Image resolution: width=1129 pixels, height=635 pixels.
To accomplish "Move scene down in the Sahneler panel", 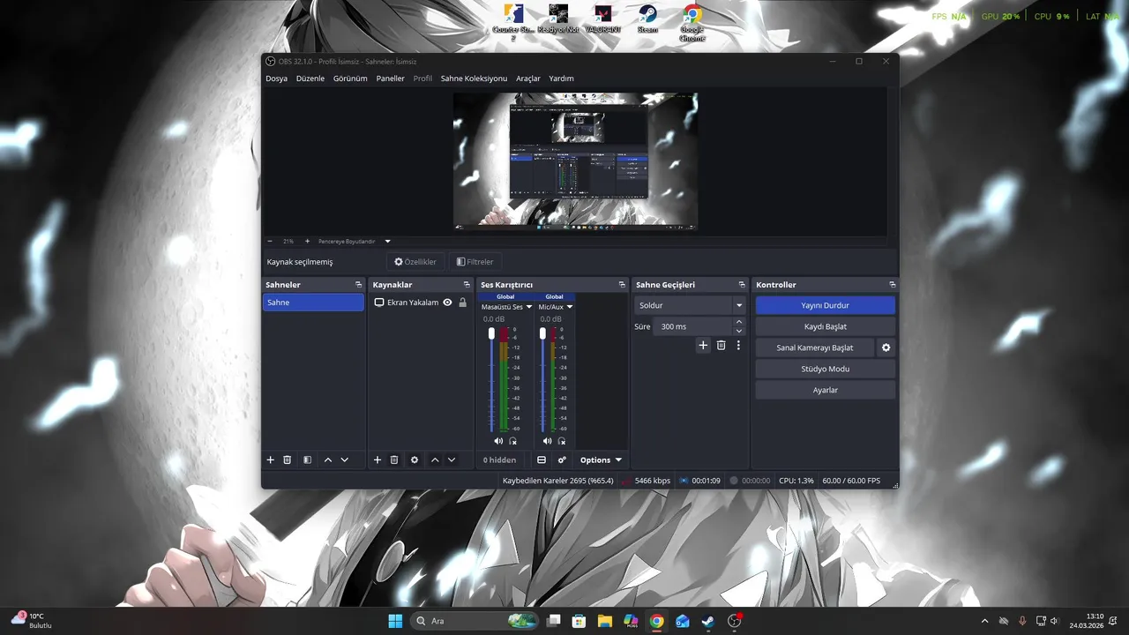I will pos(345,460).
